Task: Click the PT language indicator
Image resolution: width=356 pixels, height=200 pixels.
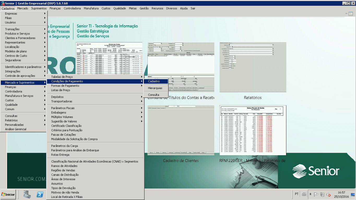Action: click(297, 194)
